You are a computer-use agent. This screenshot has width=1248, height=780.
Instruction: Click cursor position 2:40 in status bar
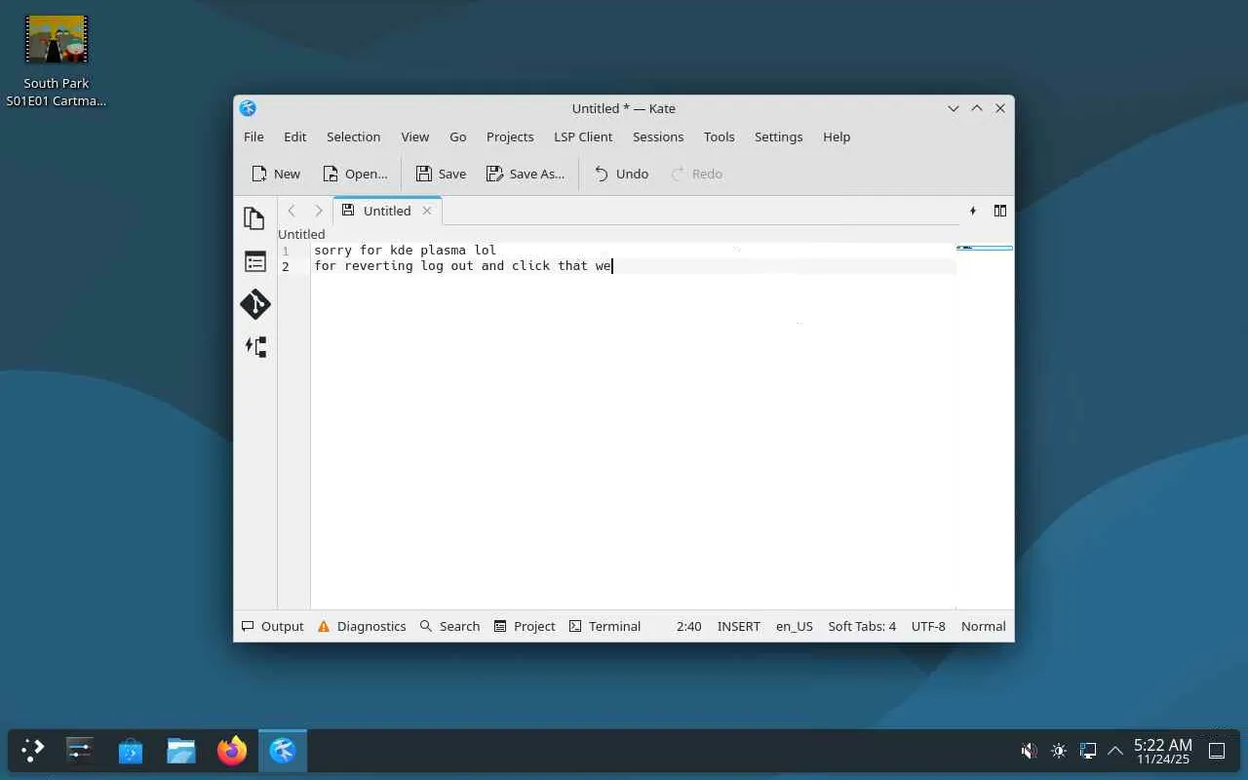pos(688,626)
